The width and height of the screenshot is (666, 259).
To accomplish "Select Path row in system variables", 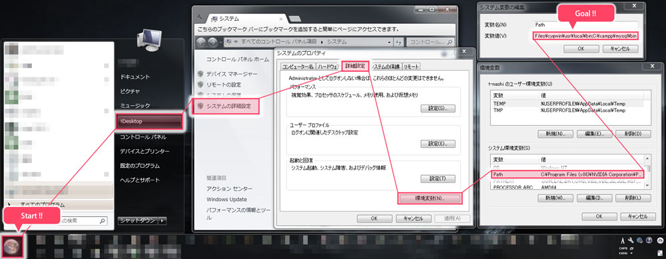I will [x=567, y=174].
